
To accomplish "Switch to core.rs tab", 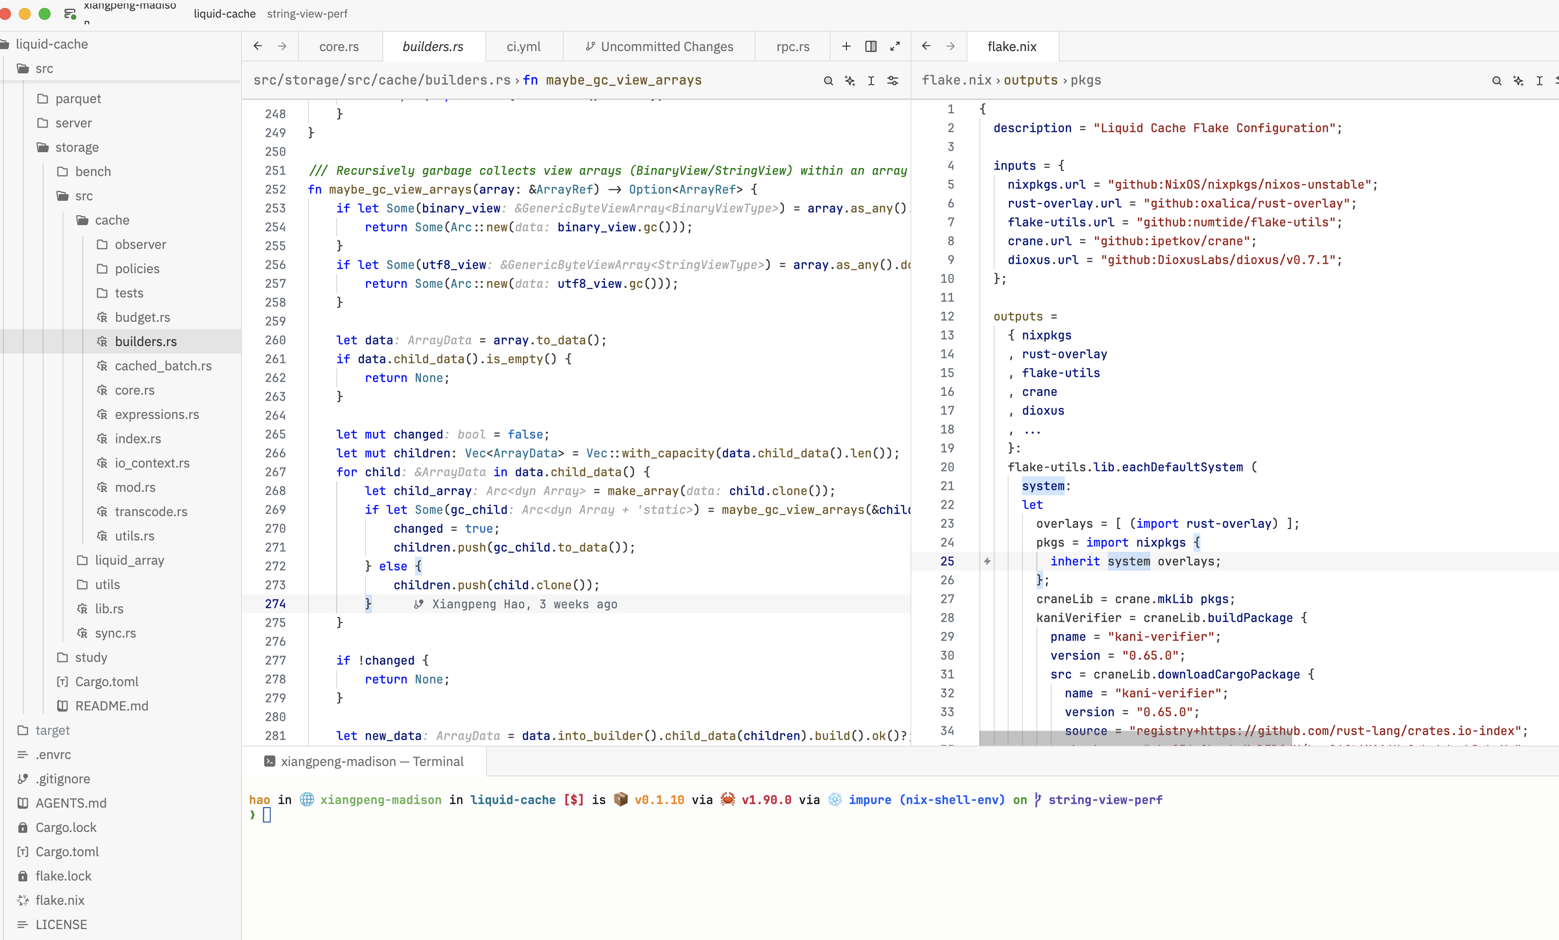I will coord(339,46).
